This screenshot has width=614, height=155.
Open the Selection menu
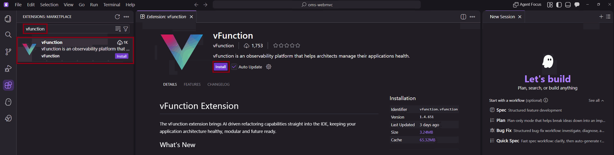click(x=49, y=5)
